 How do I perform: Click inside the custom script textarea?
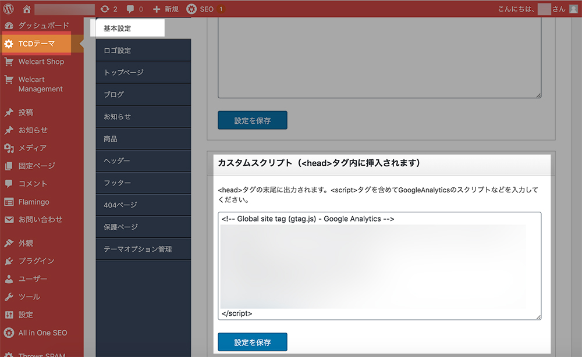pyautogui.click(x=379, y=266)
